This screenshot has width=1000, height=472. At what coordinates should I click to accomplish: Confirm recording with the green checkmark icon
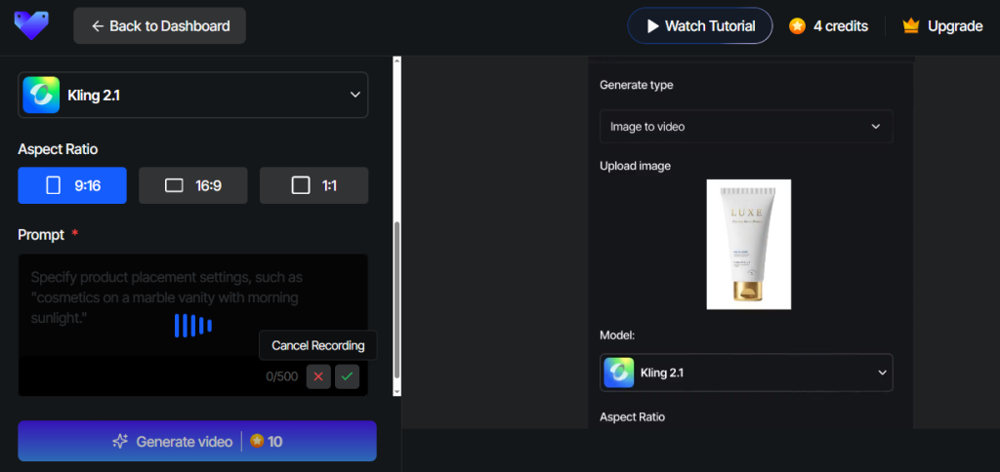point(347,376)
